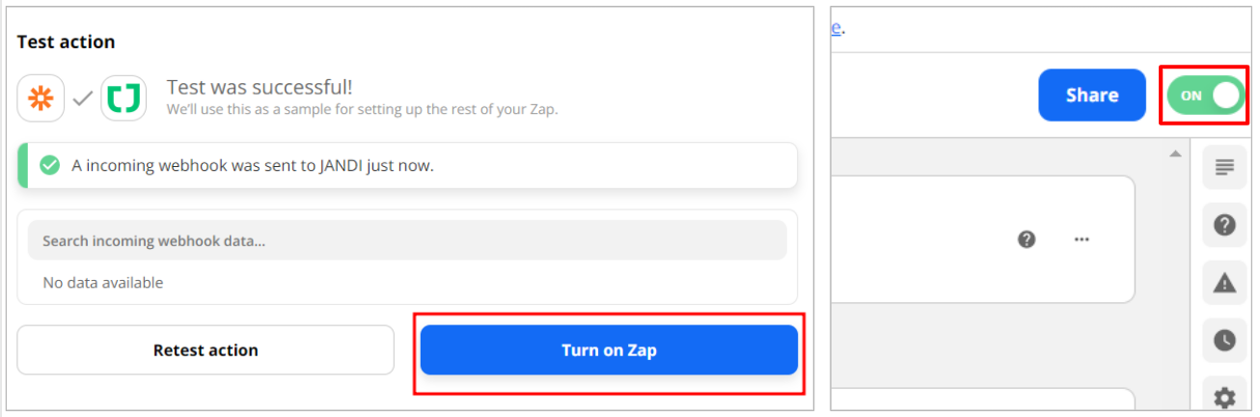1260x417 pixels.
Task: Click the gray checkmark between app icons
Action: click(82, 97)
